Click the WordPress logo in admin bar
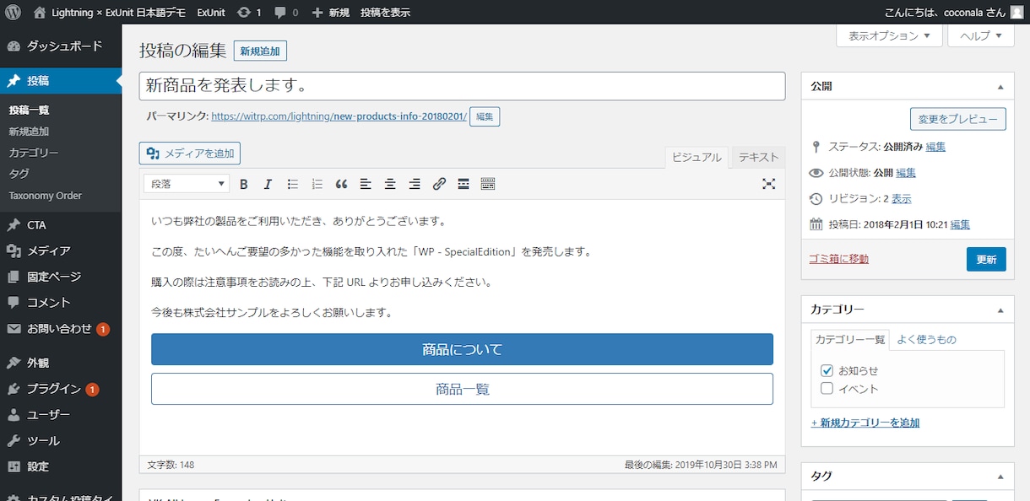The height and width of the screenshot is (501, 1030). 12,13
